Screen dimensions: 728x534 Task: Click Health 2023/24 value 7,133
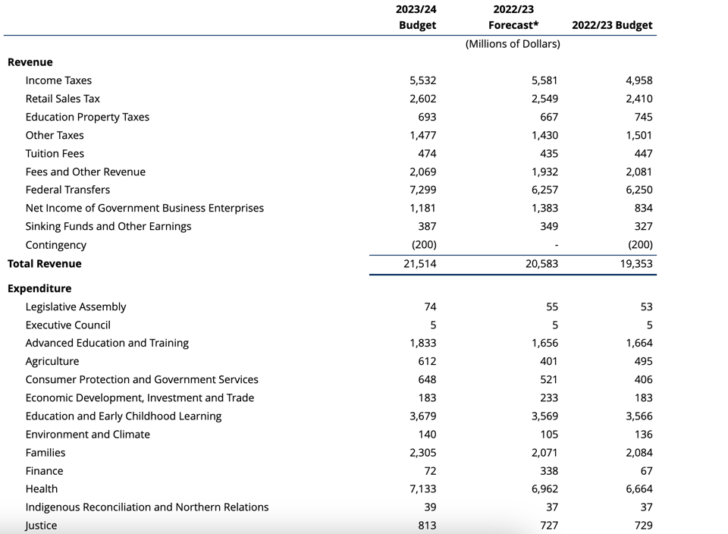pos(423,489)
